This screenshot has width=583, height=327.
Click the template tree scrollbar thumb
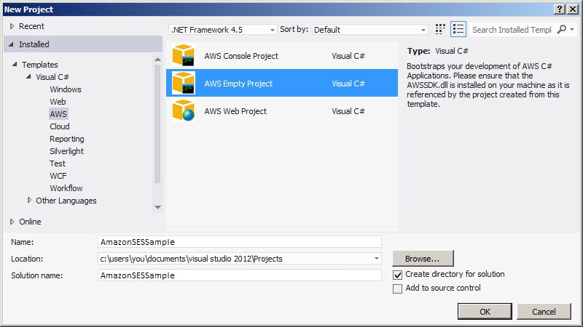[157, 124]
